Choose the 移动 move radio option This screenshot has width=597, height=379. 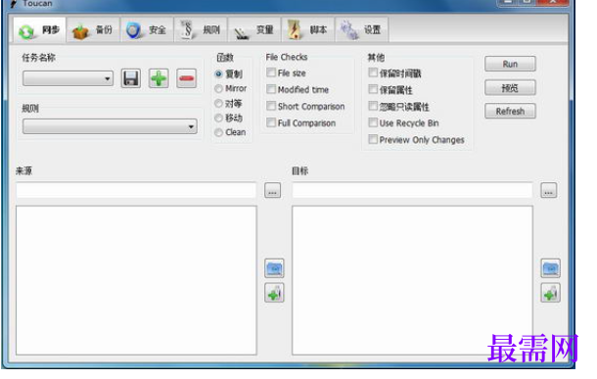tap(218, 118)
